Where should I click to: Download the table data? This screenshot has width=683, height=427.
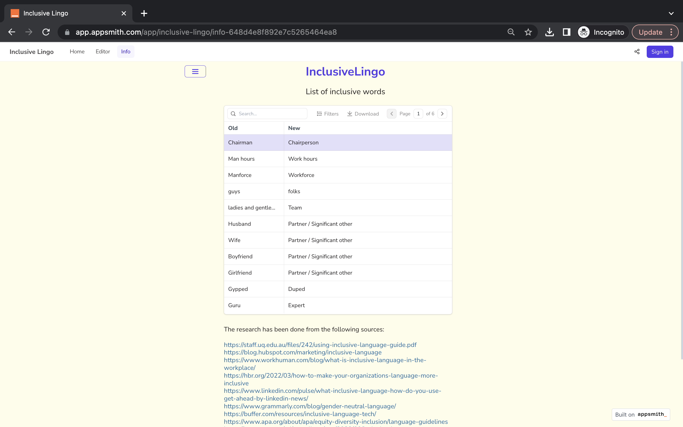pyautogui.click(x=363, y=113)
